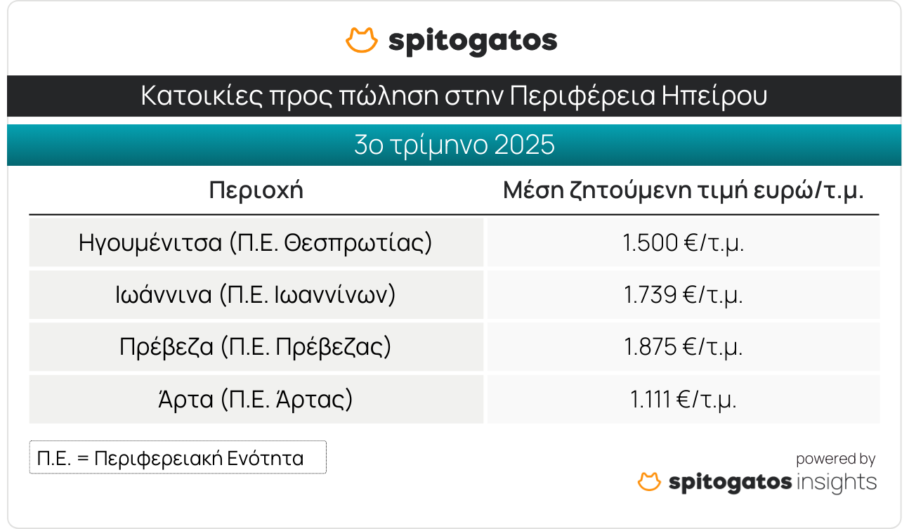Select the title banner for Περιφέρεια Ηπείρου
Screen dimensions: 909x529
pos(454,96)
